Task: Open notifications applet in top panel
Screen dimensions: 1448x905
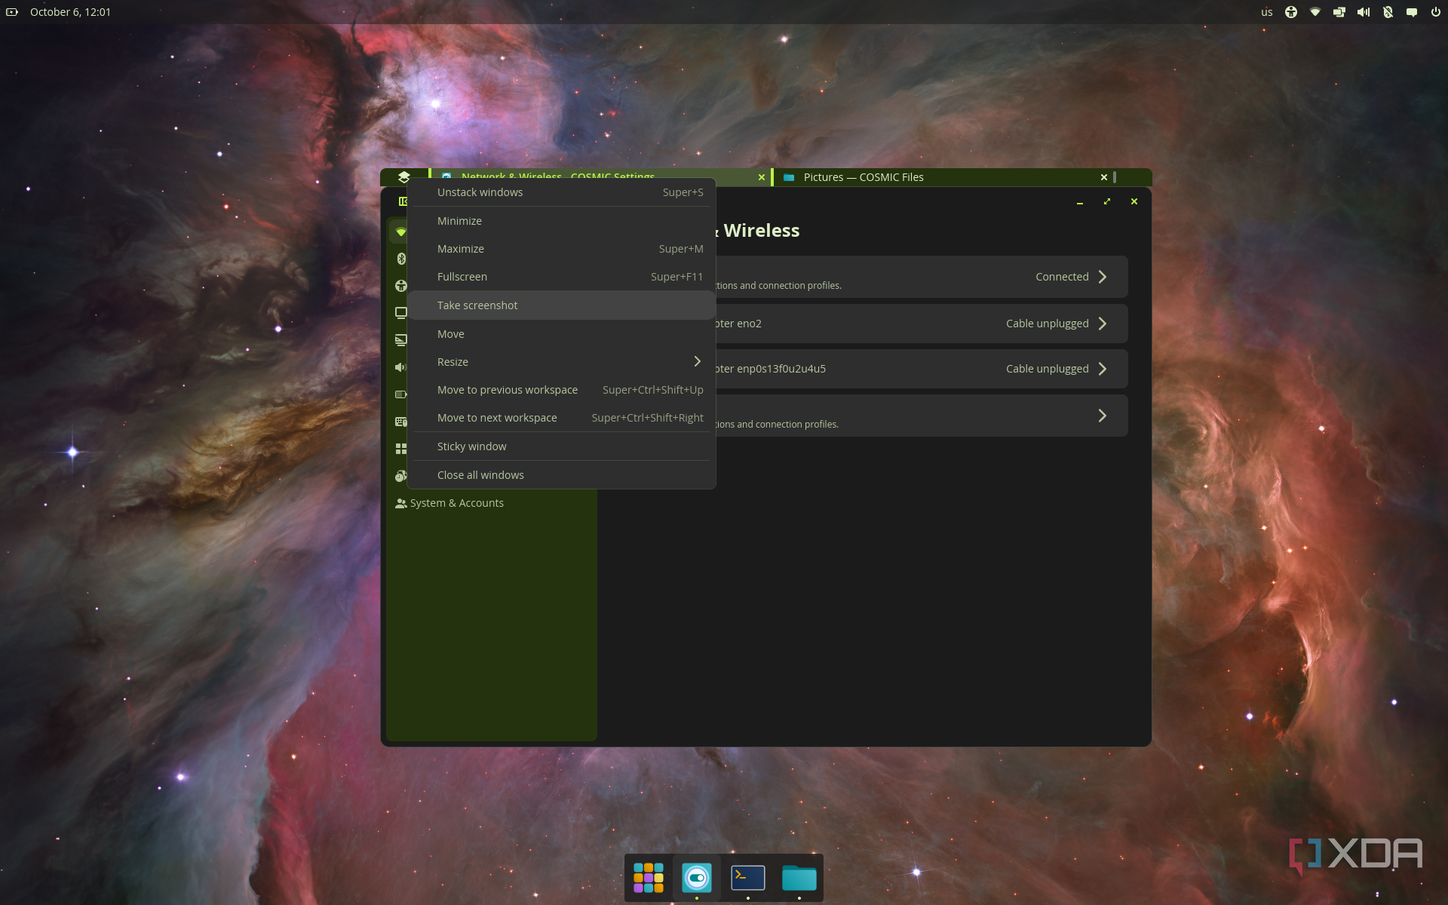Action: [x=1412, y=12]
